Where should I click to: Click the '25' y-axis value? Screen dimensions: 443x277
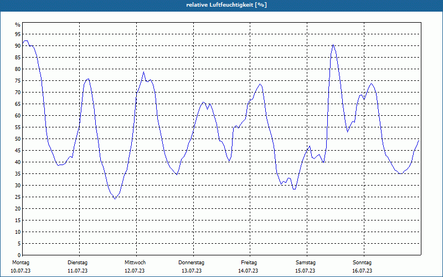point(18,197)
